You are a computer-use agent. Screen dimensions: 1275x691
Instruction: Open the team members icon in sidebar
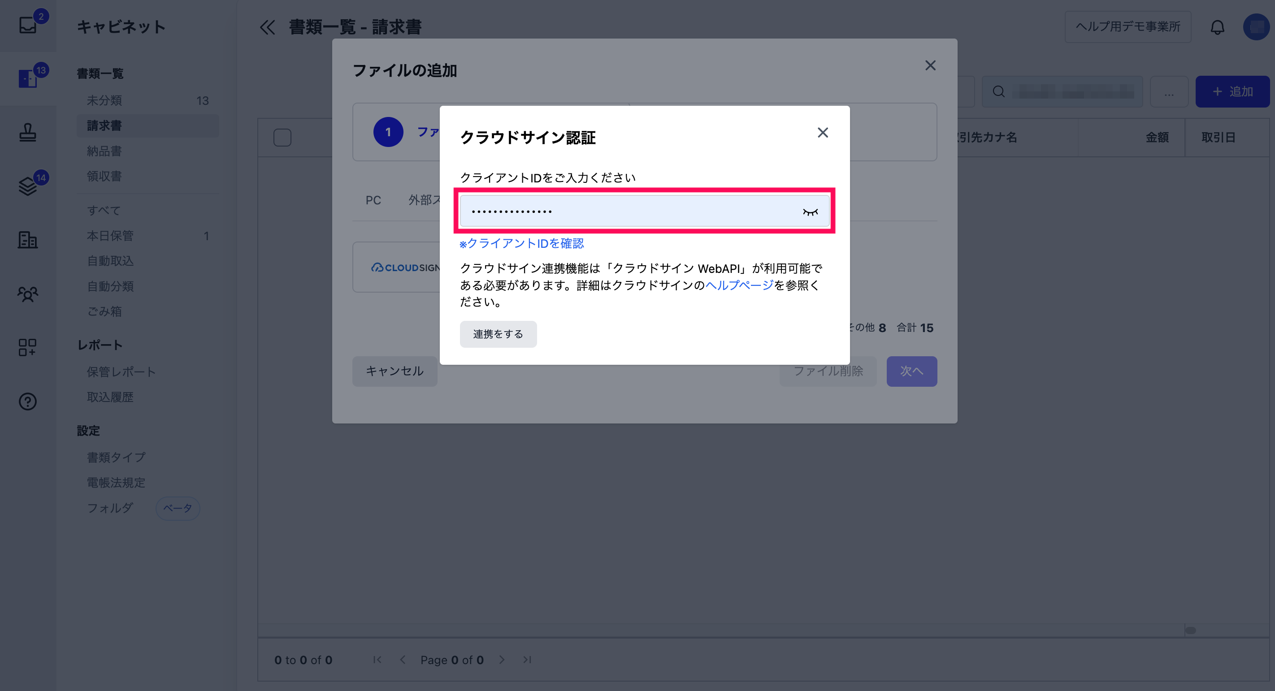[28, 294]
